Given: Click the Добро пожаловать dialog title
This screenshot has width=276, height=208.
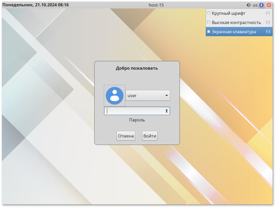Looking at the screenshot, I should coord(137,68).
